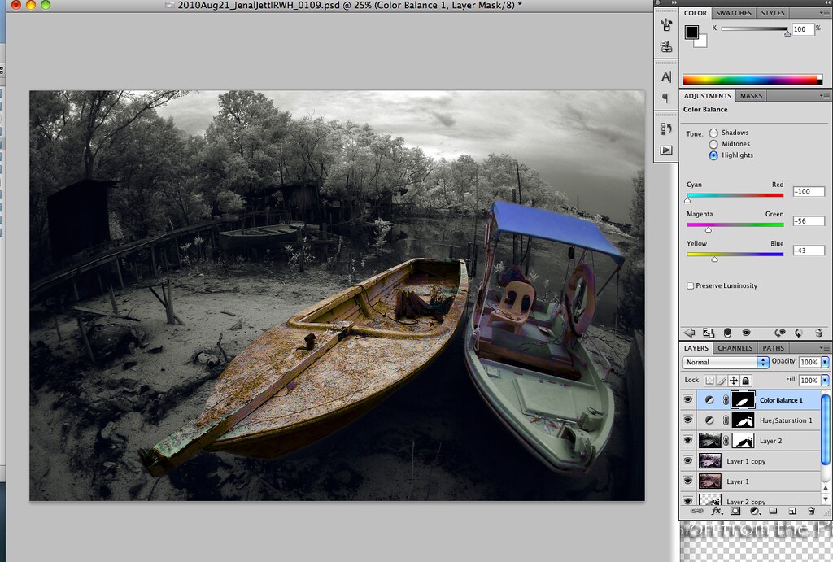Switch to the Masks tab
The width and height of the screenshot is (833, 562).
(x=751, y=96)
